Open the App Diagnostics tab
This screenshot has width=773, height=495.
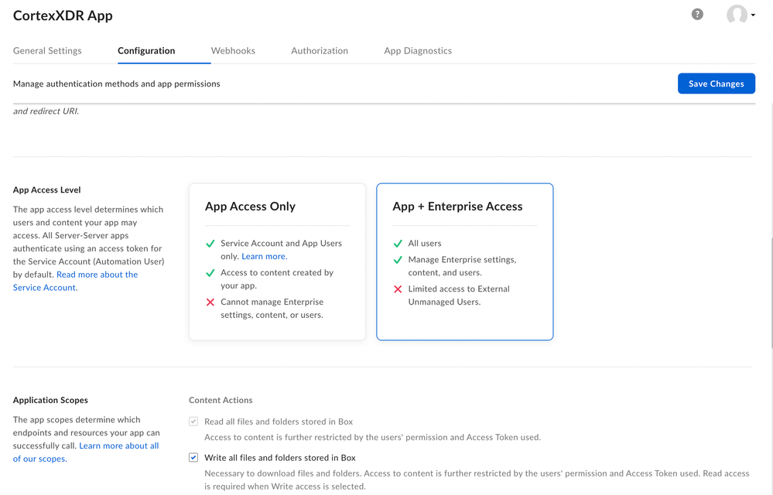[418, 51]
